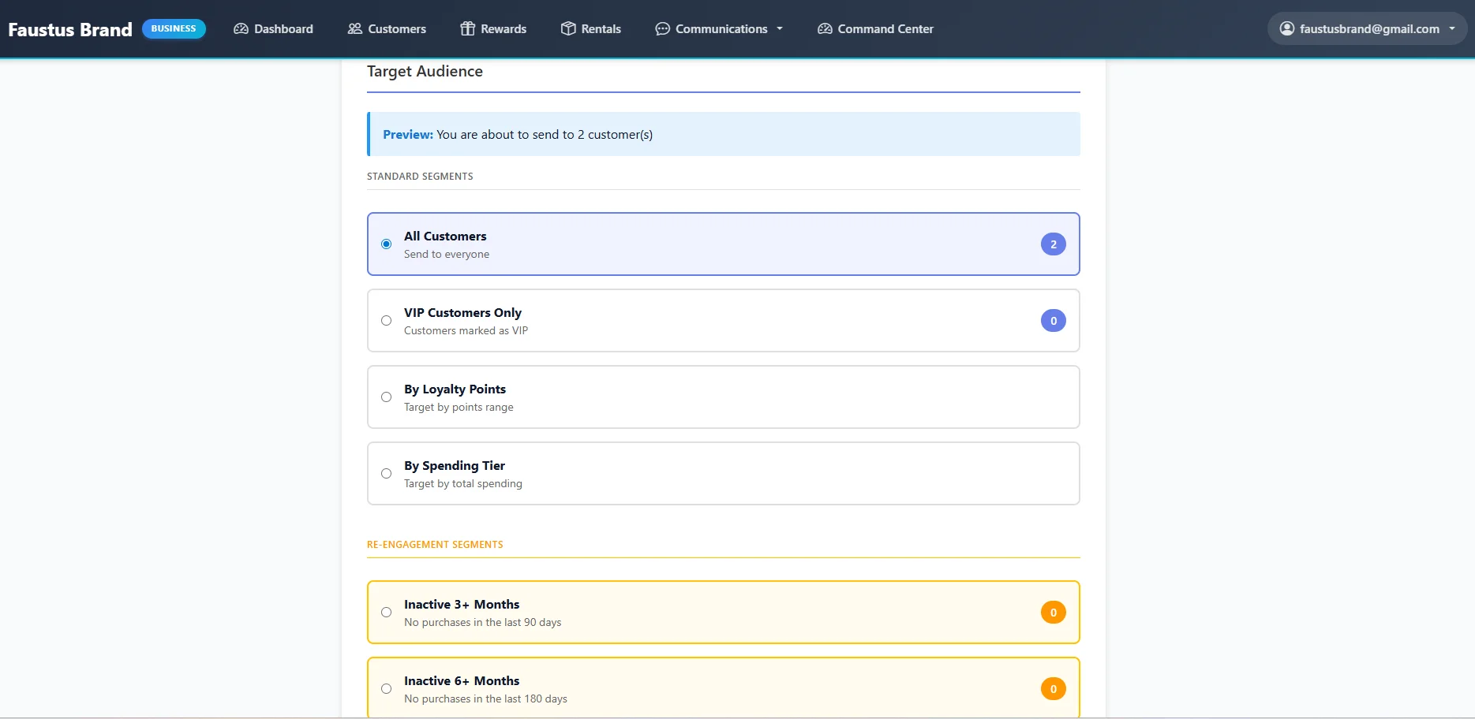
Task: Click the Communications chat bubble icon
Action: (662, 29)
